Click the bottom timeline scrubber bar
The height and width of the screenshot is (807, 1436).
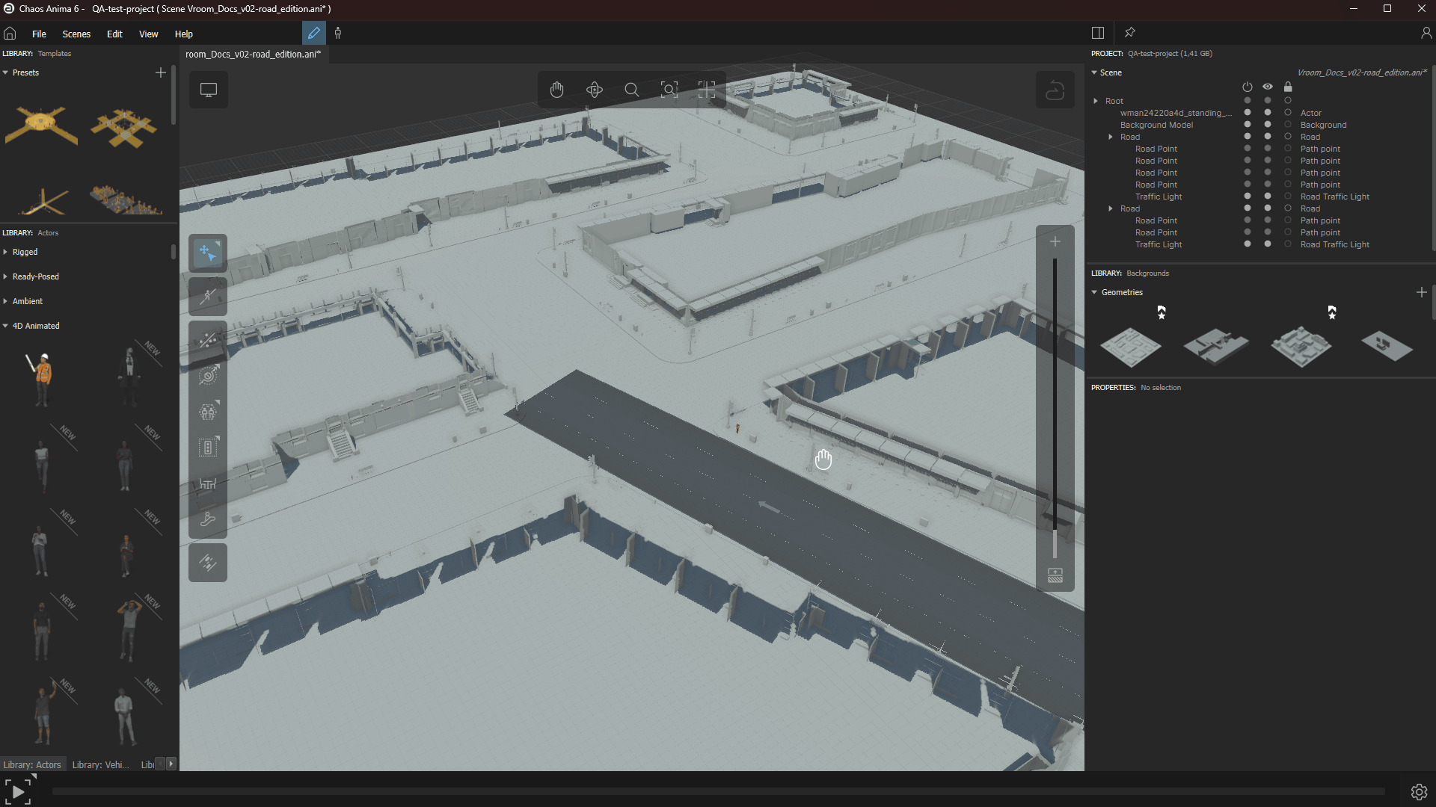tap(718, 791)
